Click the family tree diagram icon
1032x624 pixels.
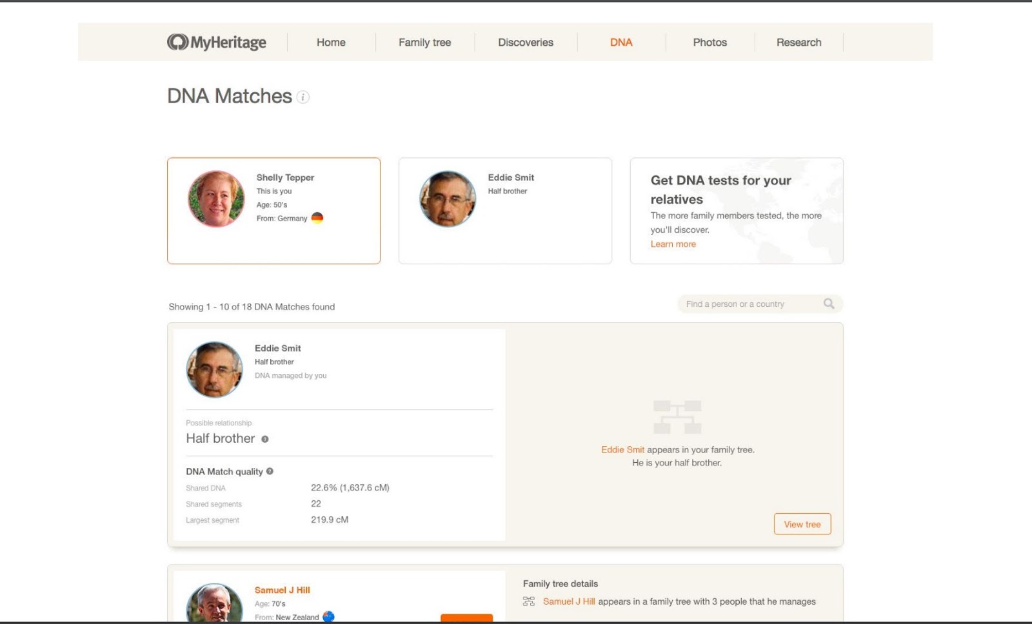coord(677,417)
